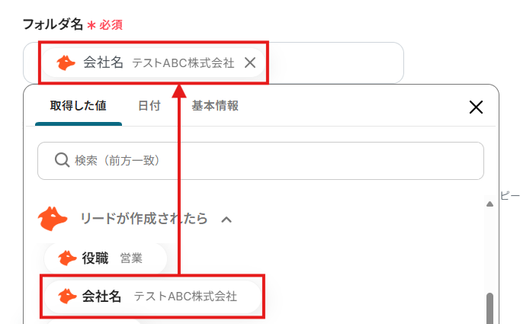The height and width of the screenshot is (324, 520).
Task: Click the magnifier search icon
Action: (x=62, y=160)
